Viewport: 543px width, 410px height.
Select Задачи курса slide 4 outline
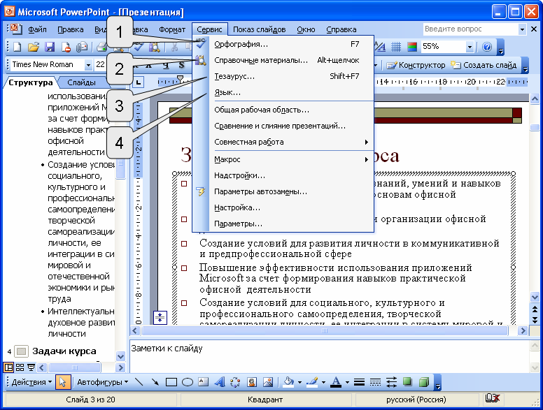pyautogui.click(x=64, y=351)
